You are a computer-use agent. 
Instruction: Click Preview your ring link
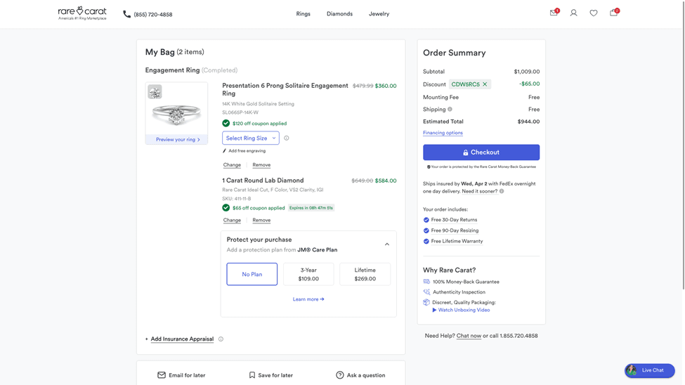(178, 139)
